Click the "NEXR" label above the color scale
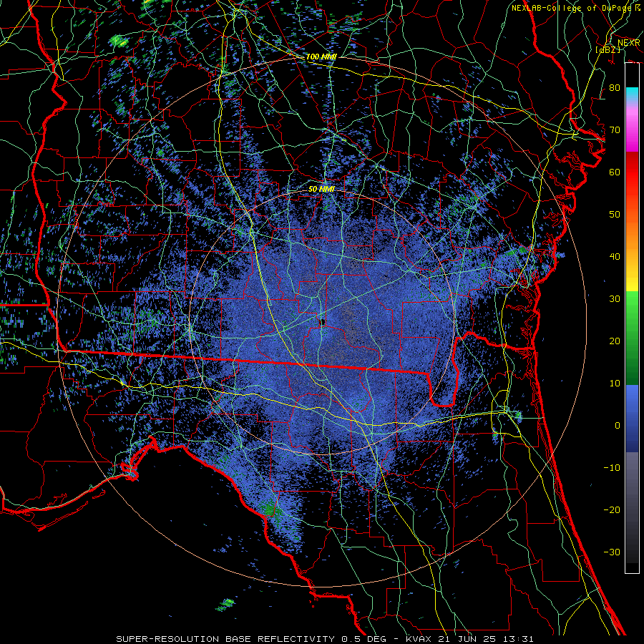This screenshot has height=644, width=644. coord(629,43)
